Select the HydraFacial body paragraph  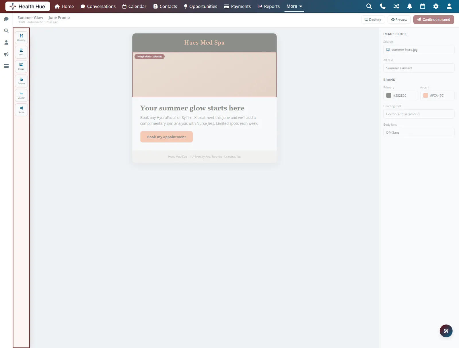click(199, 120)
